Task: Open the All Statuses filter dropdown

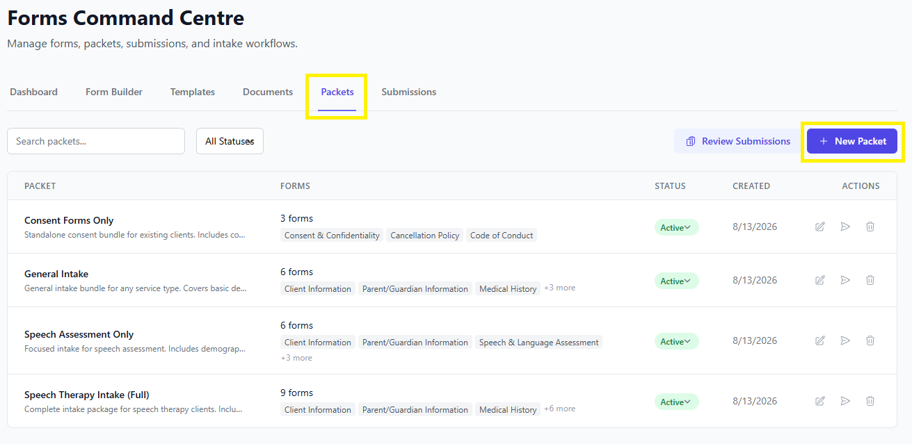Action: pos(230,141)
